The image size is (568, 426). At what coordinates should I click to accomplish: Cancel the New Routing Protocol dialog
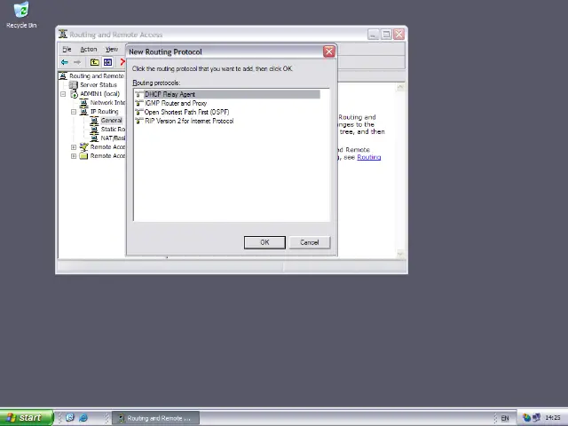click(309, 242)
